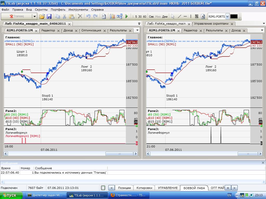Run the script with the green play icon
The height and width of the screenshot is (199, 266).
127,16
